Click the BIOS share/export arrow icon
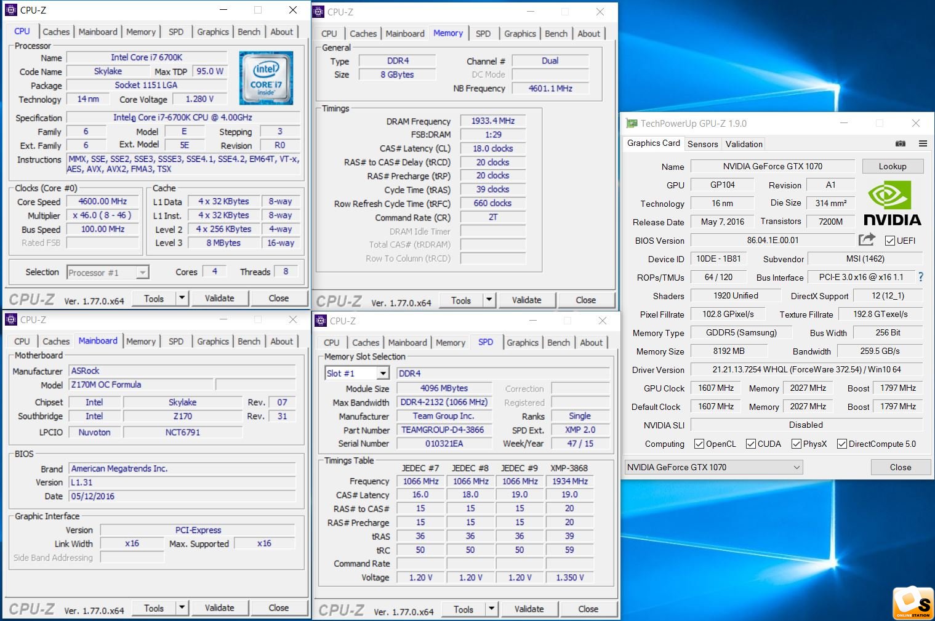The height and width of the screenshot is (621, 935). pyautogui.click(x=867, y=239)
